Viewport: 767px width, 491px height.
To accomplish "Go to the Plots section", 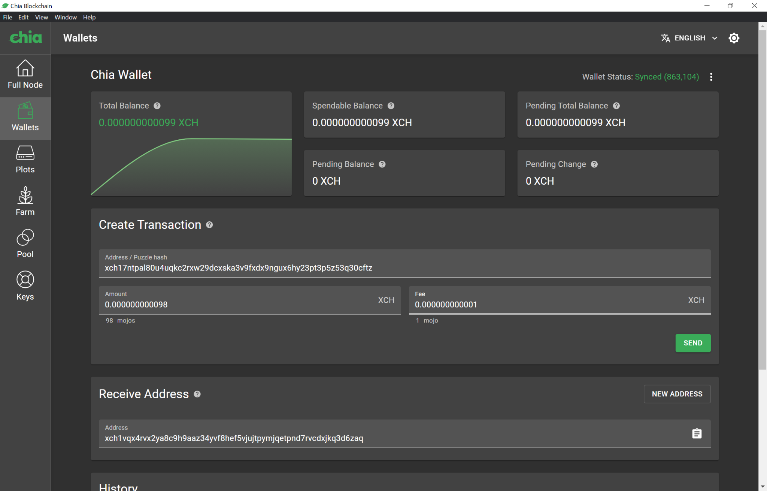I will click(x=25, y=160).
